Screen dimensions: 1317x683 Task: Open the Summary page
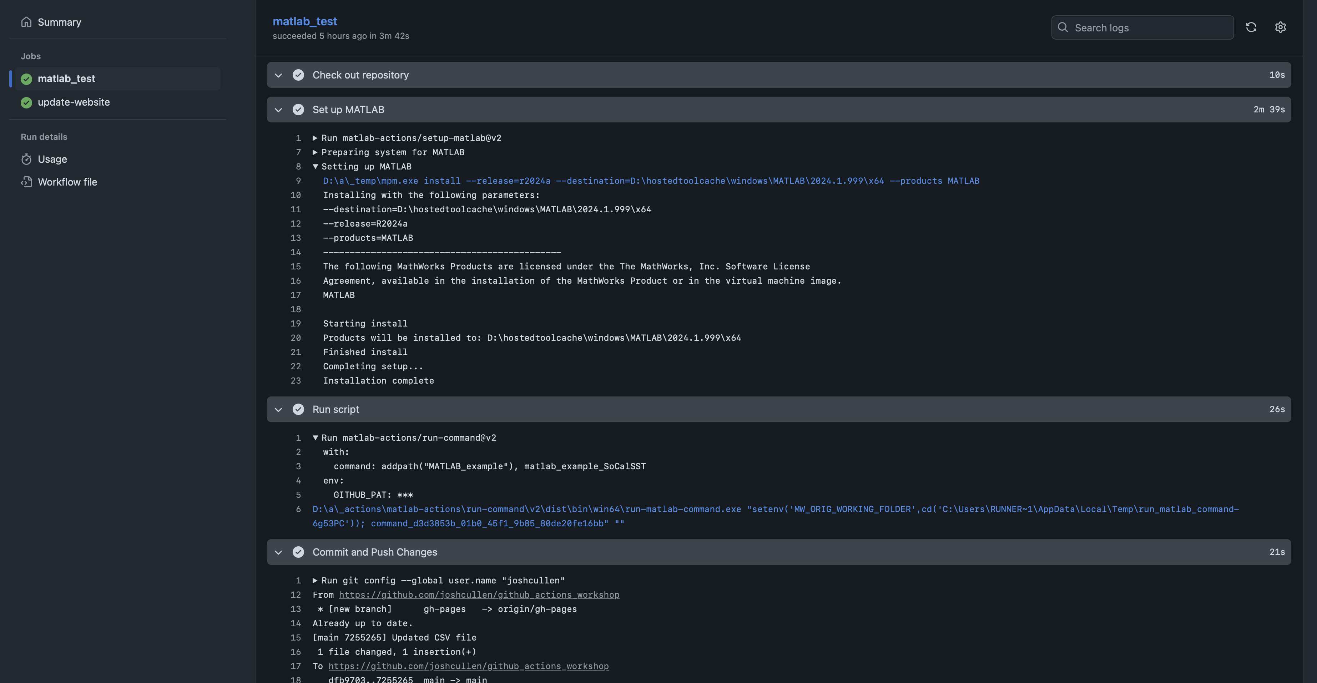click(59, 22)
